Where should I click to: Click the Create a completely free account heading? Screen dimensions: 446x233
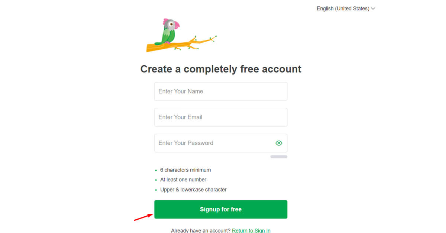(221, 69)
